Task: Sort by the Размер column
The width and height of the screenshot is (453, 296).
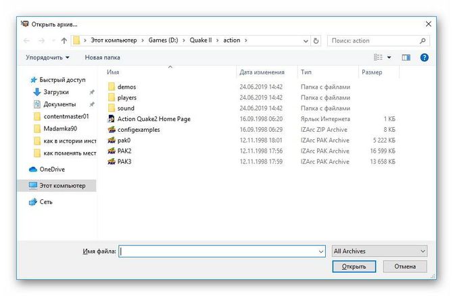Action: click(x=372, y=72)
